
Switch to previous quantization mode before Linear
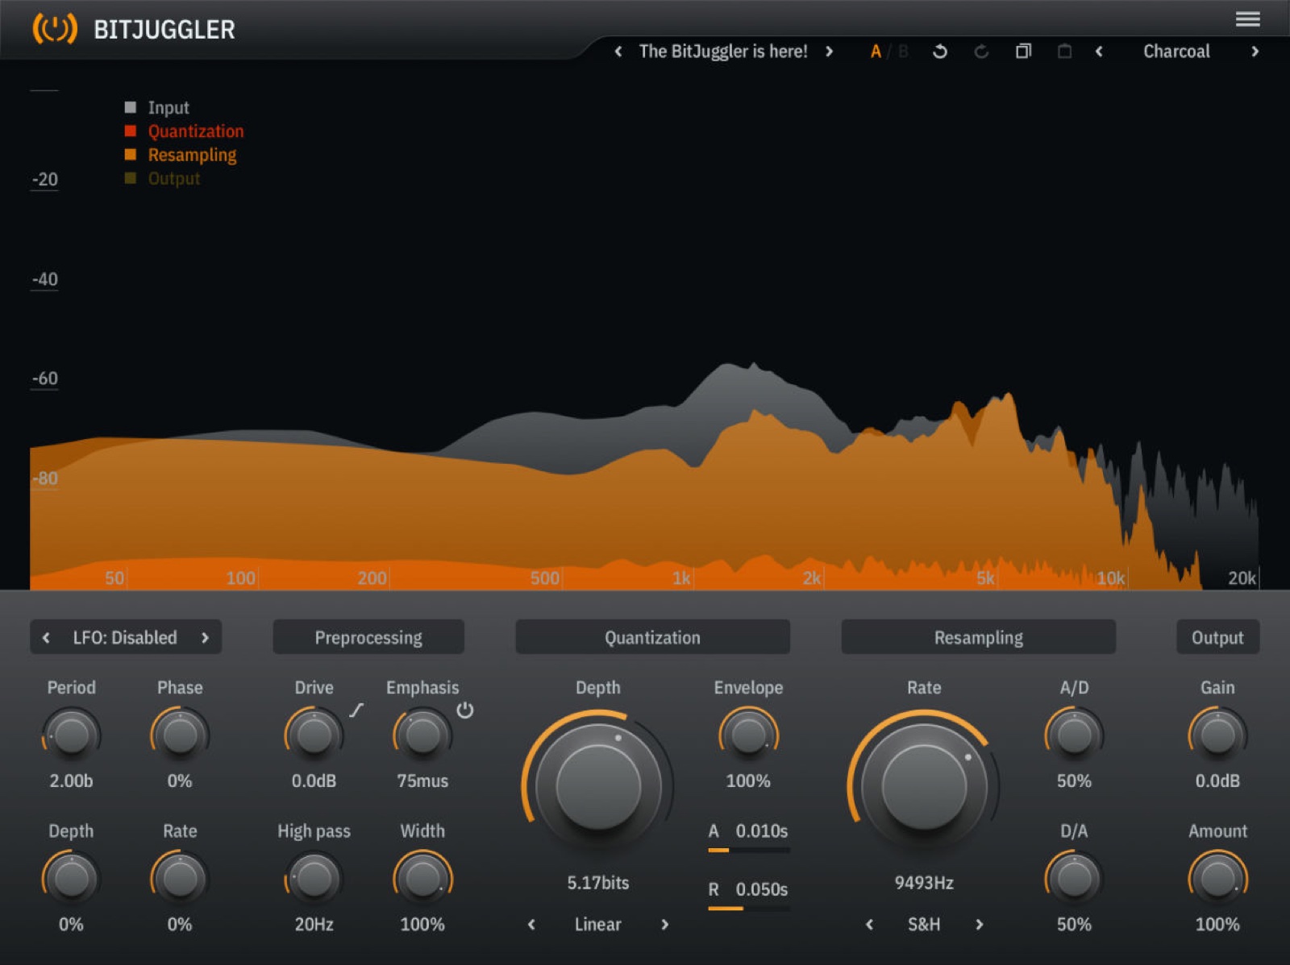(x=531, y=924)
